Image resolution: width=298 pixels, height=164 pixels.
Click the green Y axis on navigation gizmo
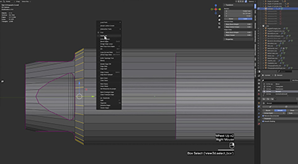[x=220, y=9]
